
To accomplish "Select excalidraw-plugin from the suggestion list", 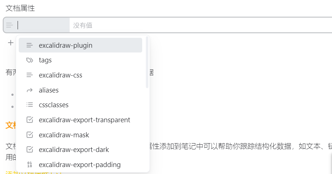I will coord(66,46).
